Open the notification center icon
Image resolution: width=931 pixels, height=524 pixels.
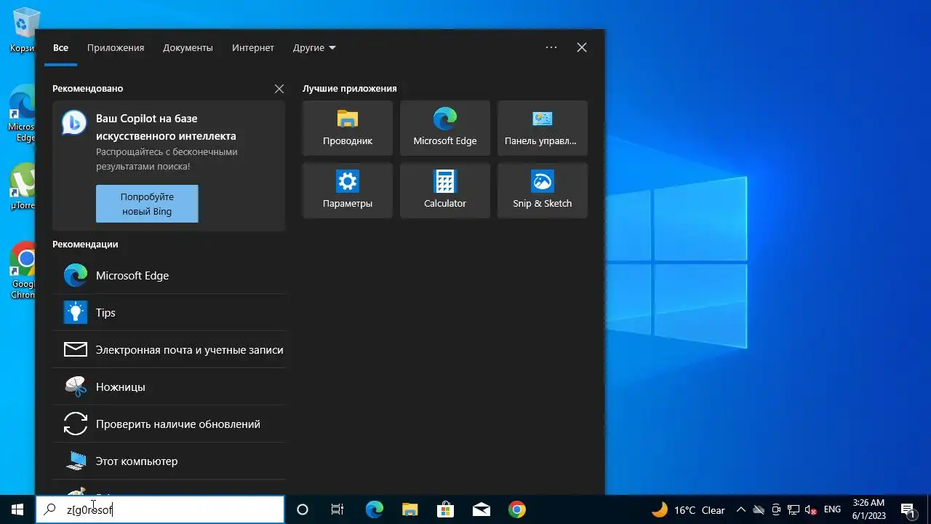tap(908, 510)
